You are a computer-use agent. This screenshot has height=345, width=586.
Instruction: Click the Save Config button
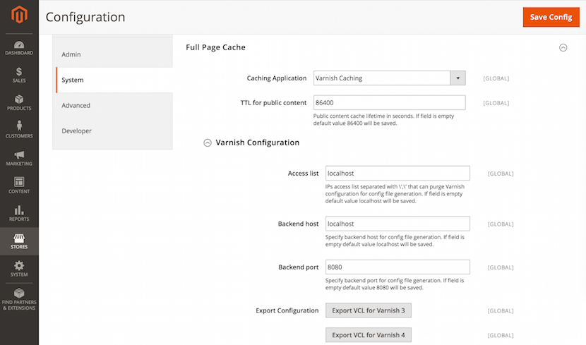pyautogui.click(x=551, y=17)
